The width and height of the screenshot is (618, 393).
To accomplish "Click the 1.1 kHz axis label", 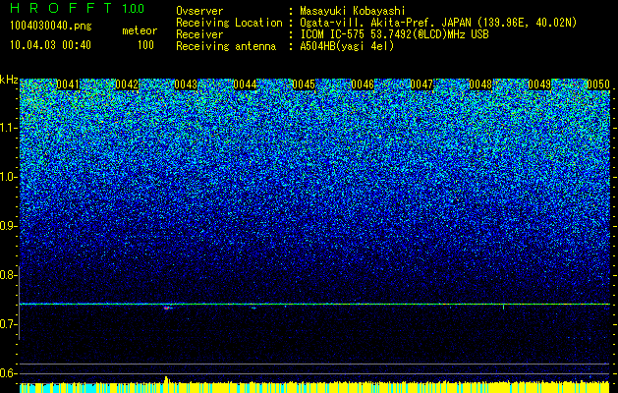I will (8, 128).
